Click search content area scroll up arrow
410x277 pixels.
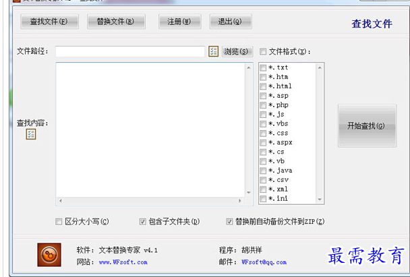[249, 68]
